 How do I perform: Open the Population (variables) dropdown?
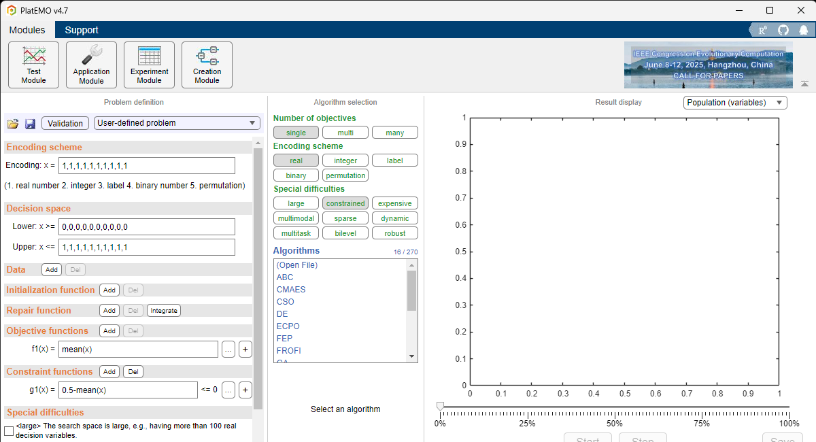click(x=735, y=103)
